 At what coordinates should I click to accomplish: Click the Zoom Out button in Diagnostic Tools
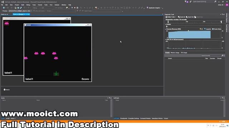click(190, 17)
